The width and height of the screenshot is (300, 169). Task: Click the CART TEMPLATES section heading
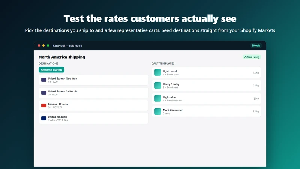163,63
